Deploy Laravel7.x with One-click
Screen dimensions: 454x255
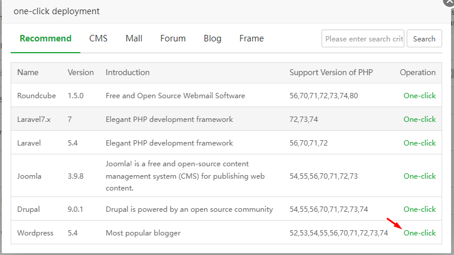click(x=420, y=120)
